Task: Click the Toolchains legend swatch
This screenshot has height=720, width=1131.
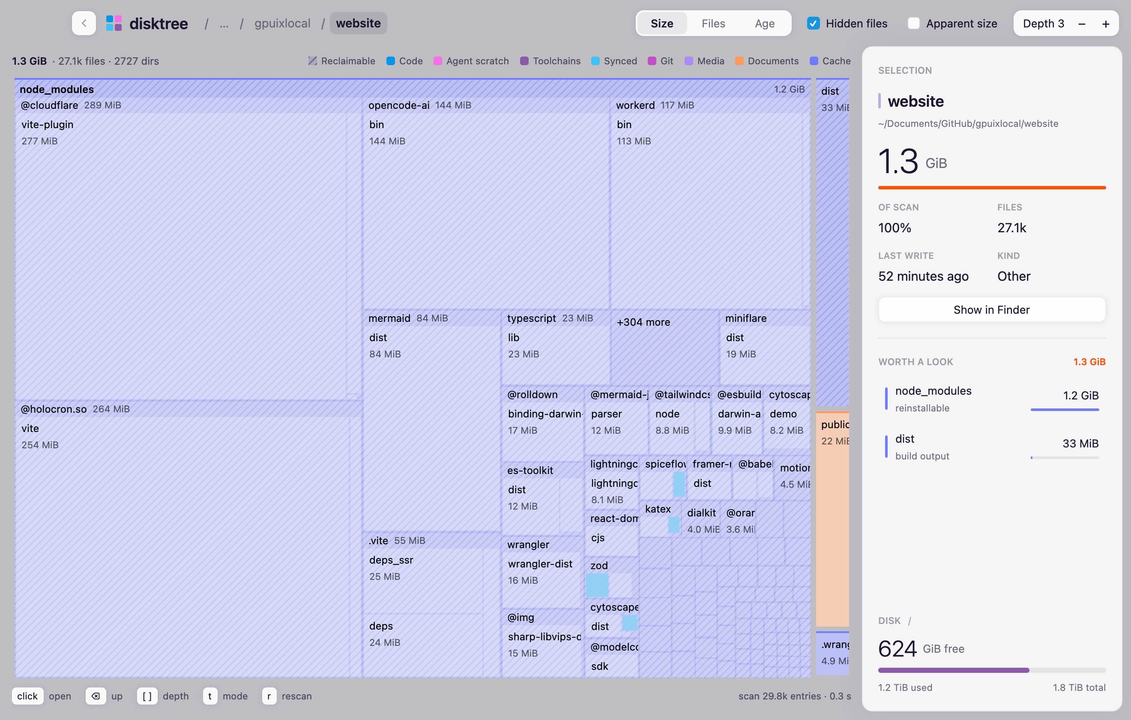Action: click(x=524, y=60)
